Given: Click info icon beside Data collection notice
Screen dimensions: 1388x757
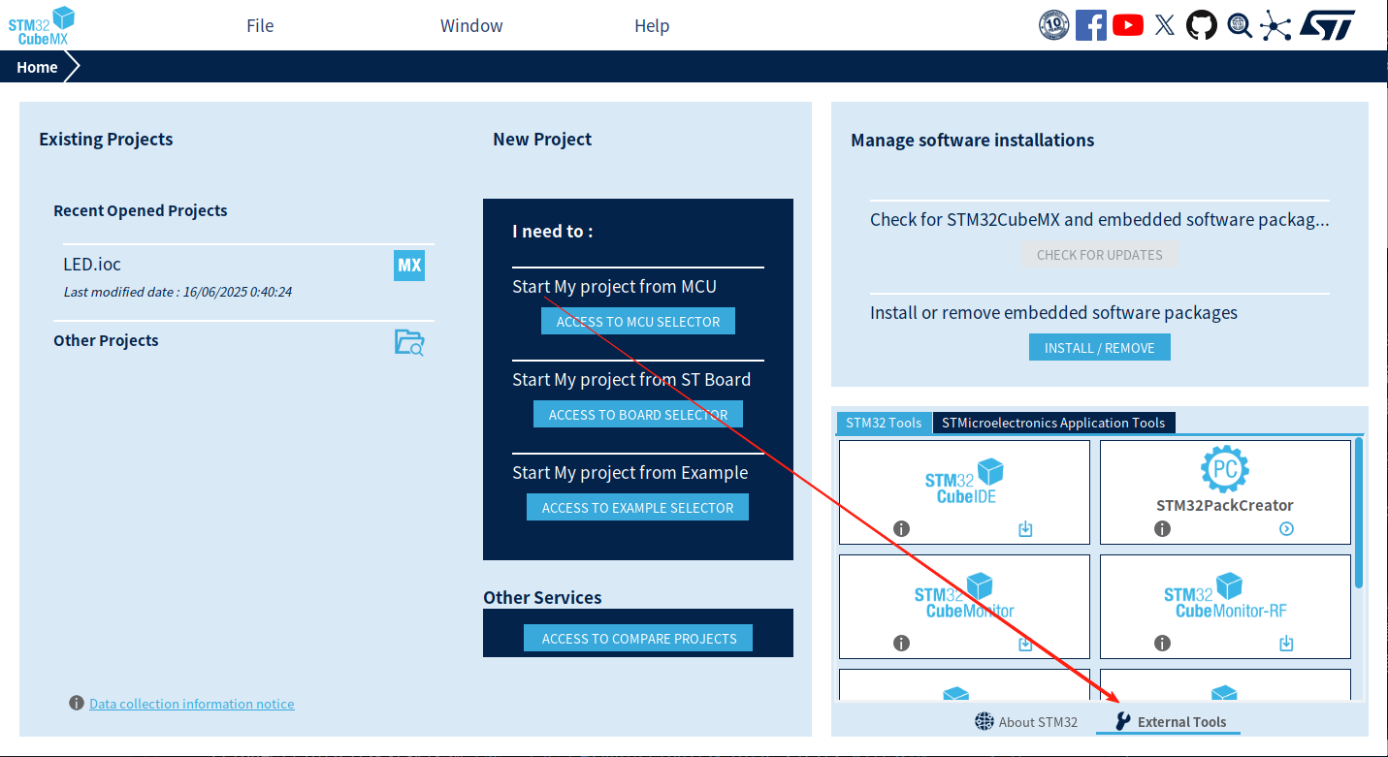Looking at the screenshot, I should [x=77, y=703].
